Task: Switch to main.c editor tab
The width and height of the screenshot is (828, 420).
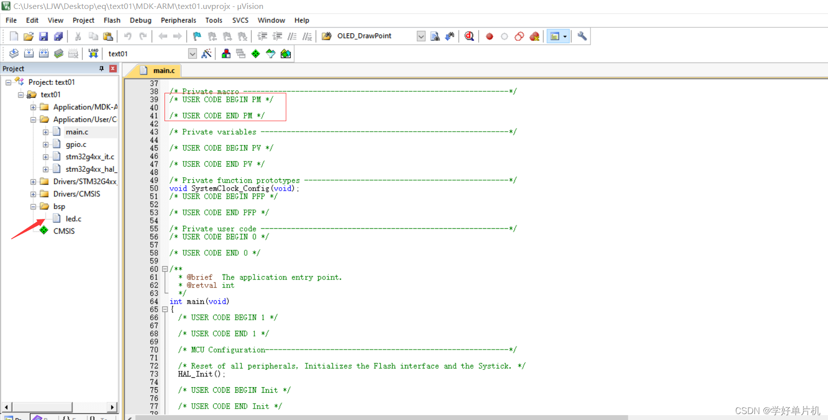Action: 158,70
